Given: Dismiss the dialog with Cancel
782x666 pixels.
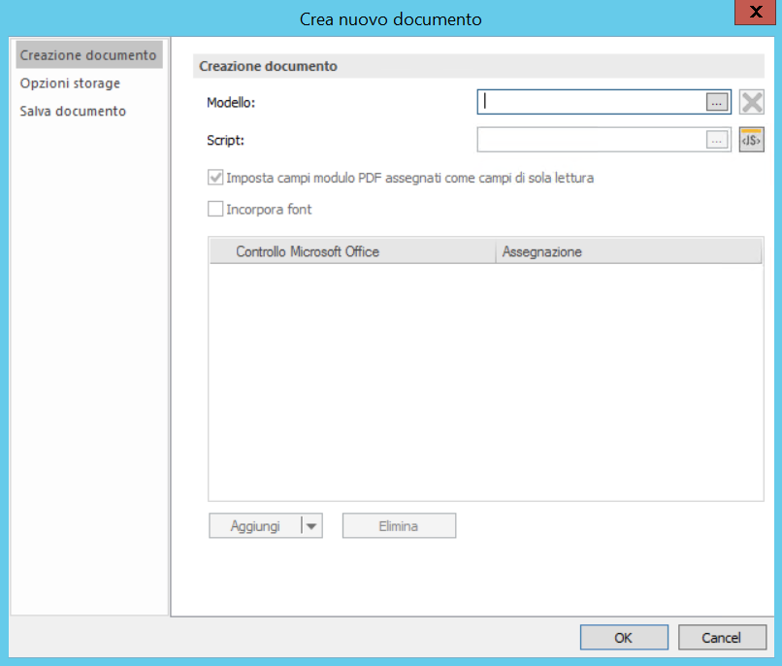Looking at the screenshot, I should (x=722, y=637).
